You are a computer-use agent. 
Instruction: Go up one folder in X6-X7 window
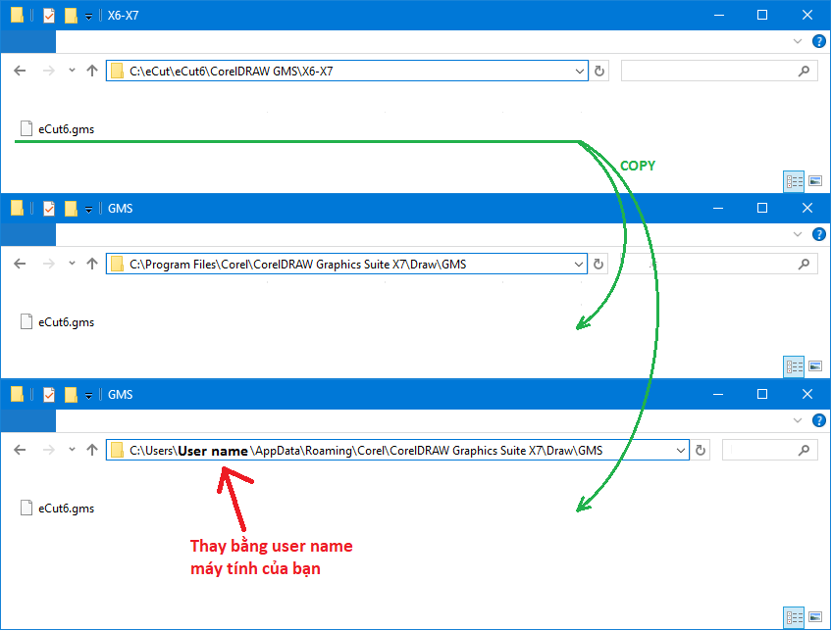pyautogui.click(x=92, y=71)
